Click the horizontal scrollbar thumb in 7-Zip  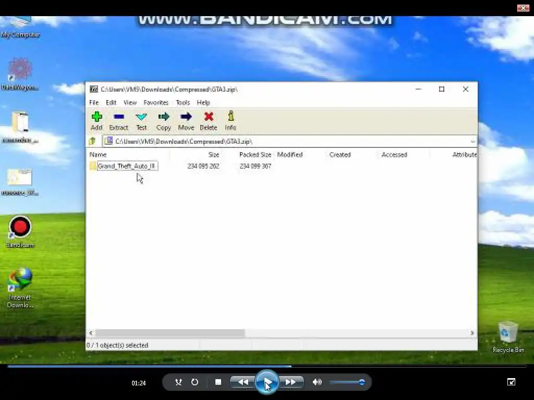pyautogui.click(x=170, y=333)
